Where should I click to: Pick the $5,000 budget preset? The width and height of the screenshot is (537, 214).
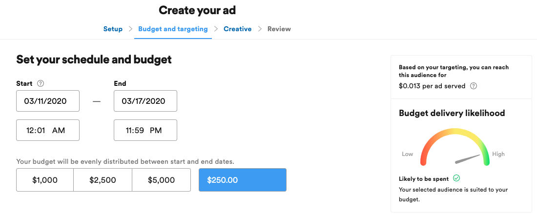pos(161,180)
